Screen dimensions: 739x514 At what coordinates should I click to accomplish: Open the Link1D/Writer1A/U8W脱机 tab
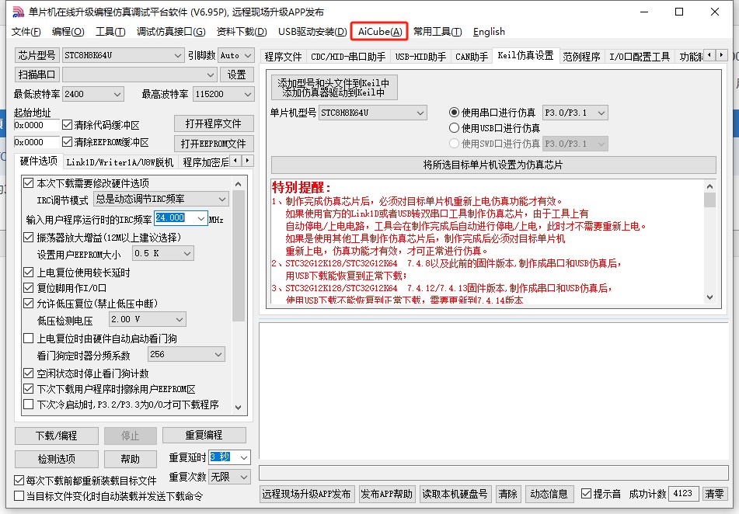120,162
